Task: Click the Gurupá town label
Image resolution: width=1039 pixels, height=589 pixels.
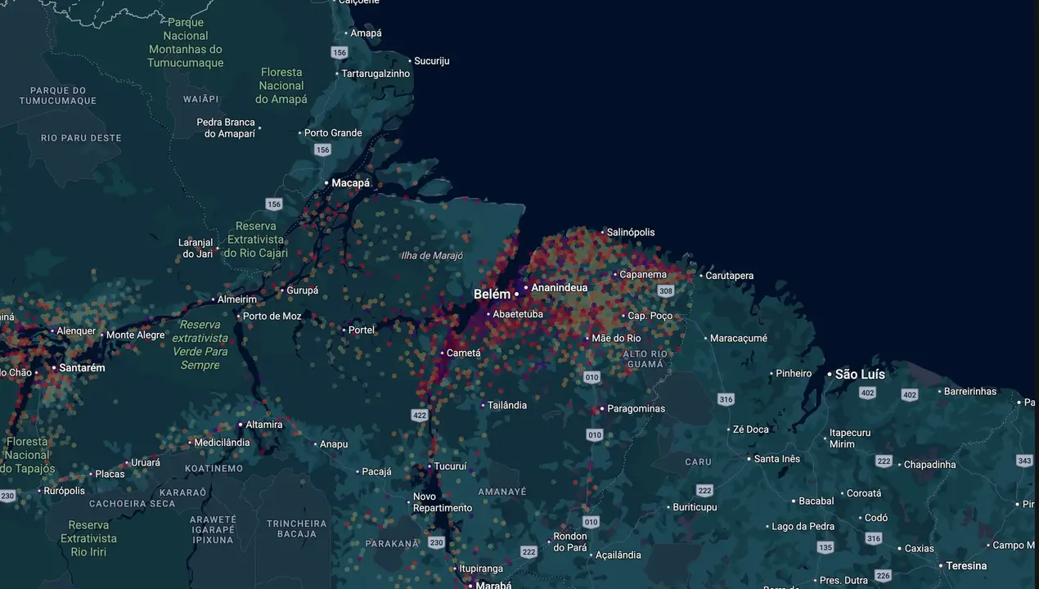Action: point(302,290)
